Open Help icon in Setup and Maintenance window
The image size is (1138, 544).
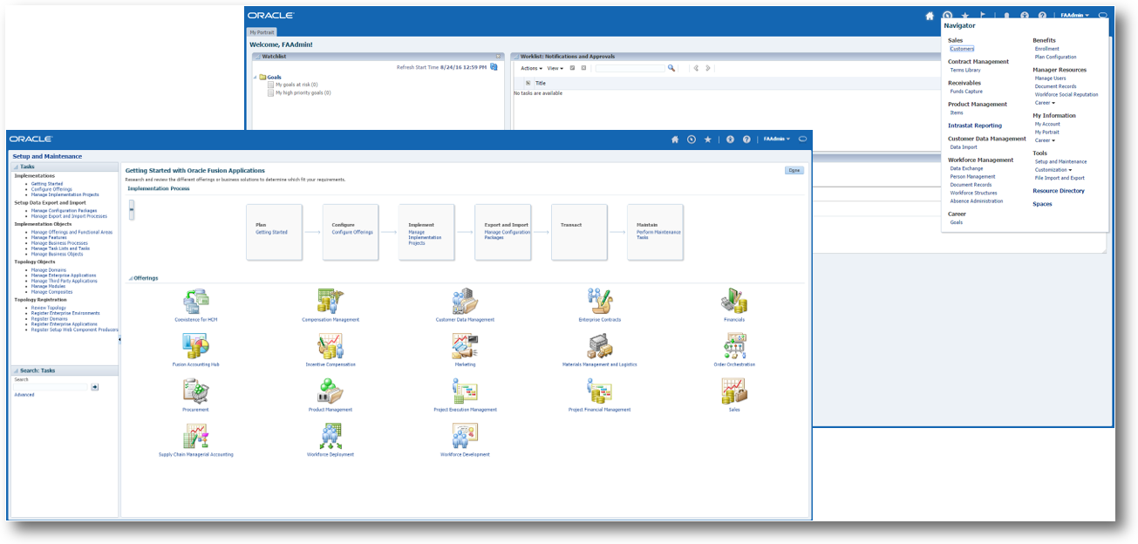point(746,139)
